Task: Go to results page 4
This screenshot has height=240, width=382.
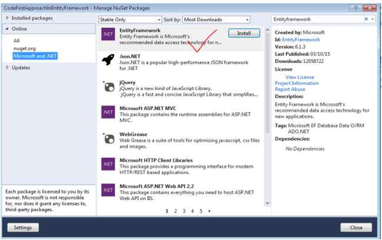Action: tap(192, 211)
